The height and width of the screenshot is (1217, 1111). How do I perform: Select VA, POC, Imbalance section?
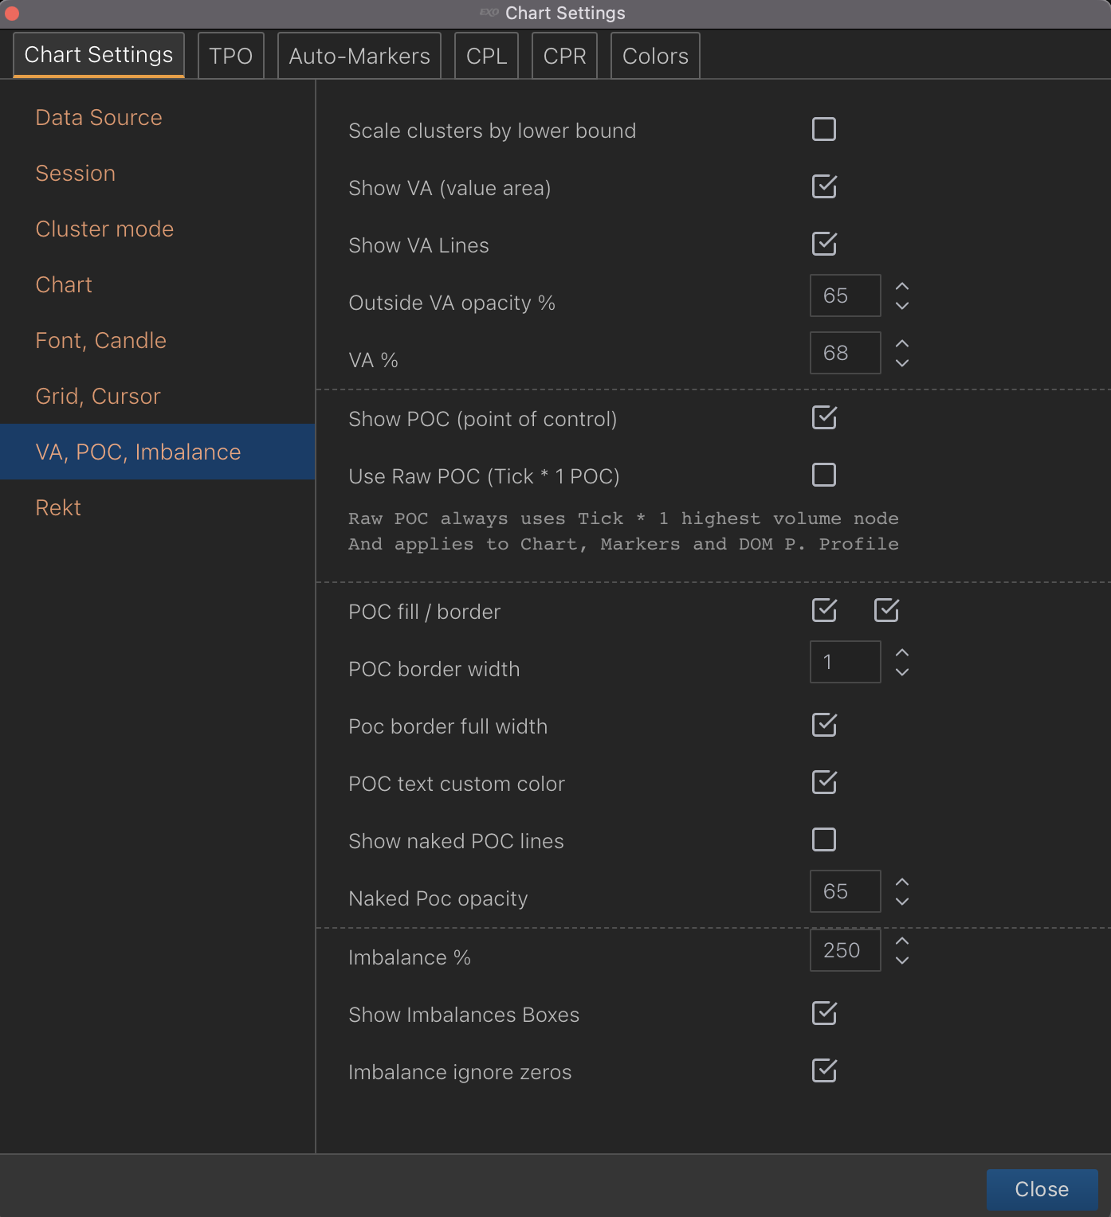158,452
